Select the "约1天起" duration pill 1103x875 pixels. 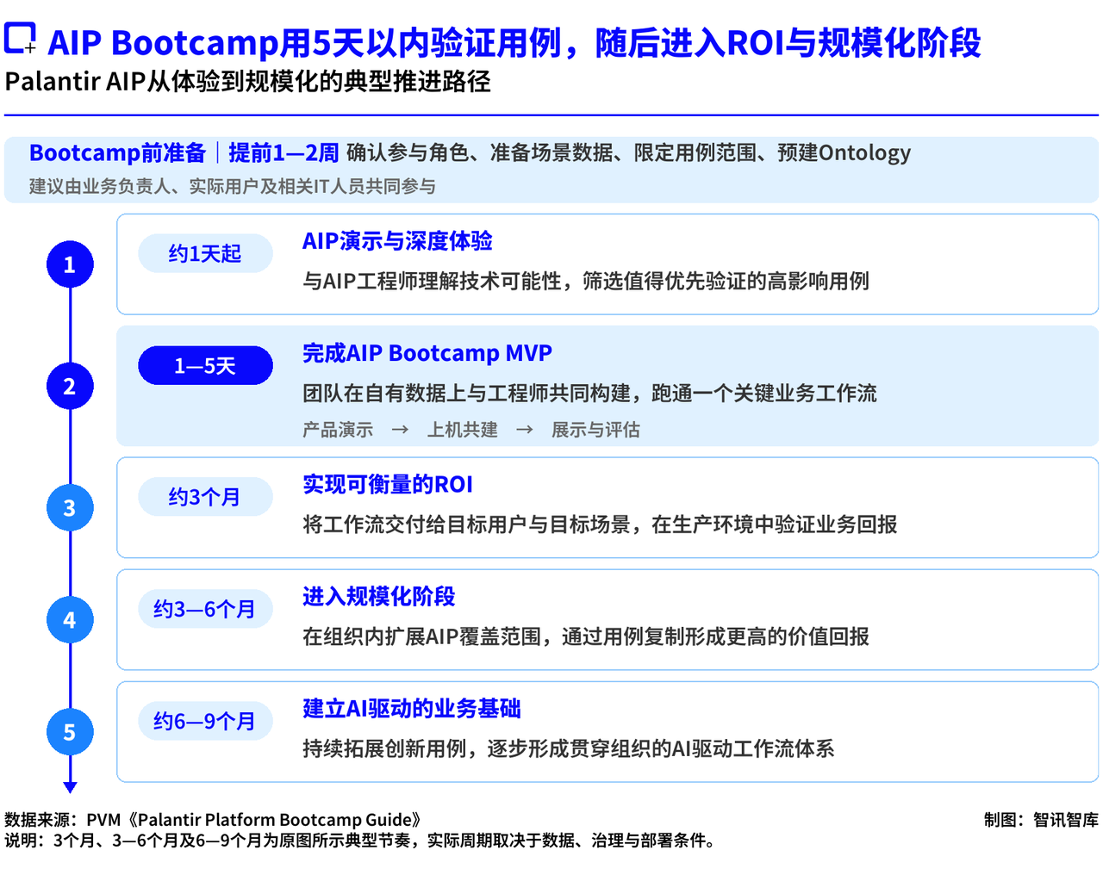point(205,253)
